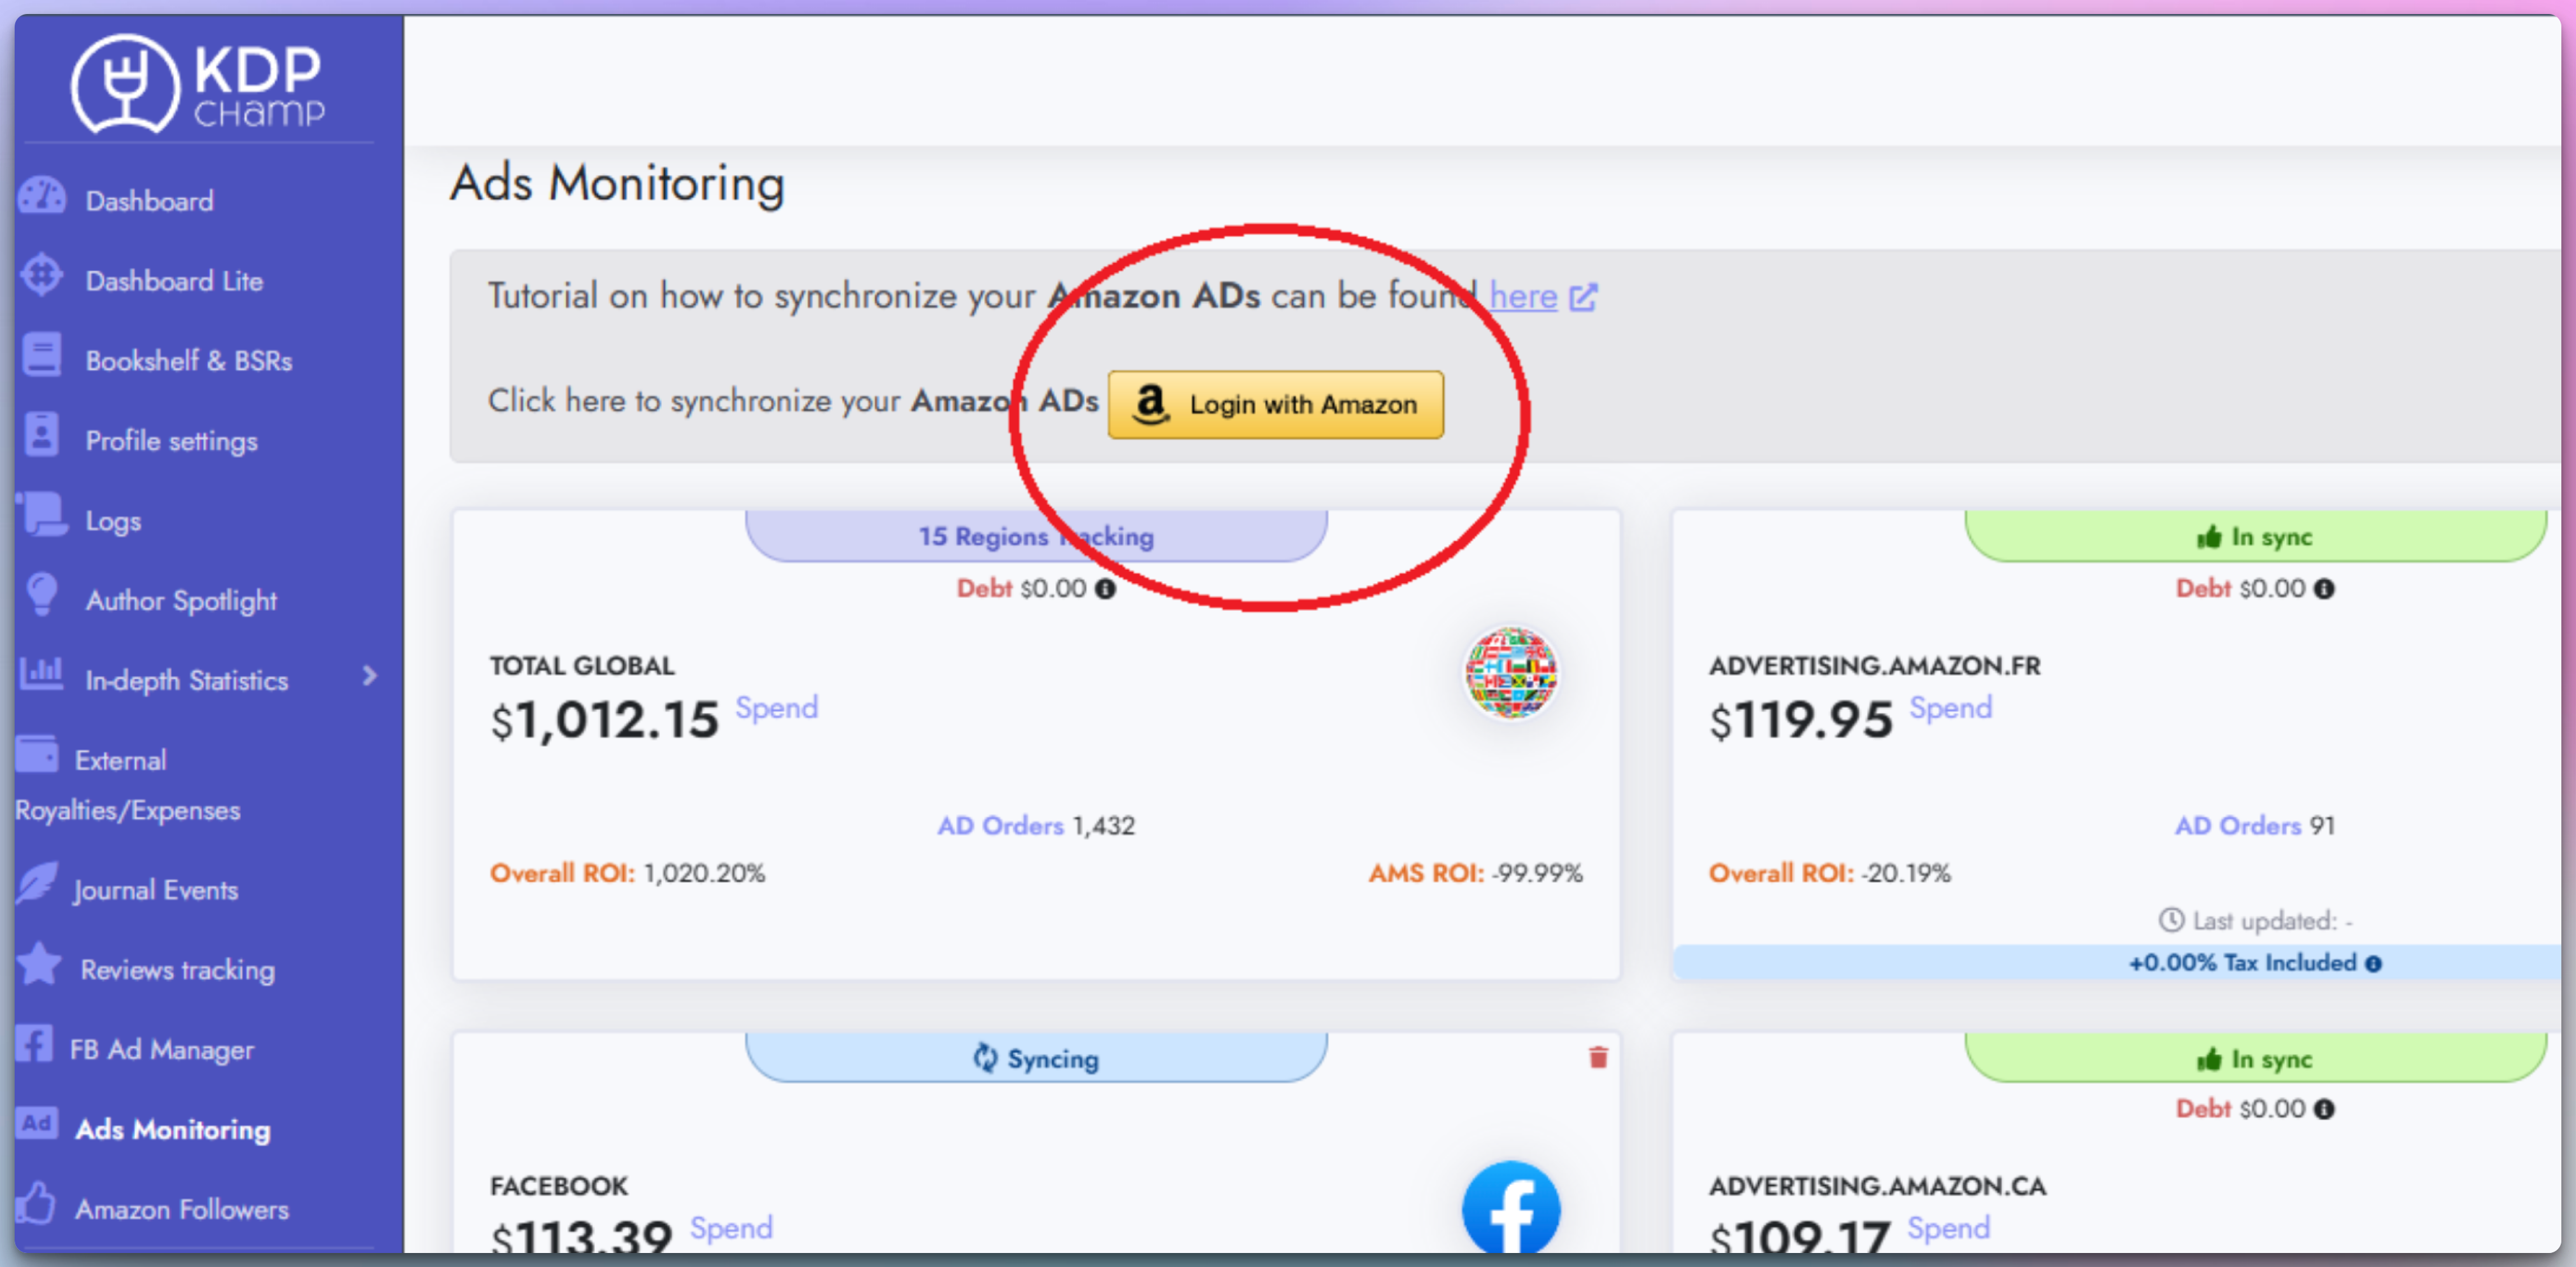Click Overall ROI 1,020.20% text
The image size is (2576, 1267).
[627, 874]
